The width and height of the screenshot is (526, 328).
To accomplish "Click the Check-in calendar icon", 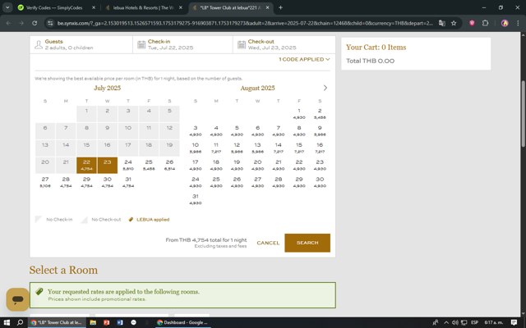I will pyautogui.click(x=141, y=44).
